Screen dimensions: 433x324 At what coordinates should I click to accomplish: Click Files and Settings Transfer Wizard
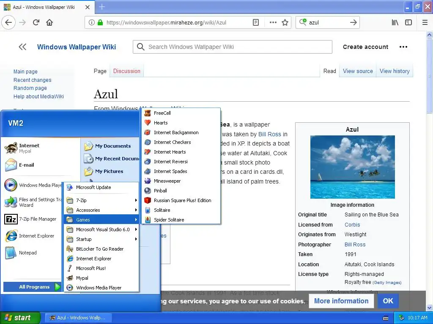pyautogui.click(x=32, y=202)
